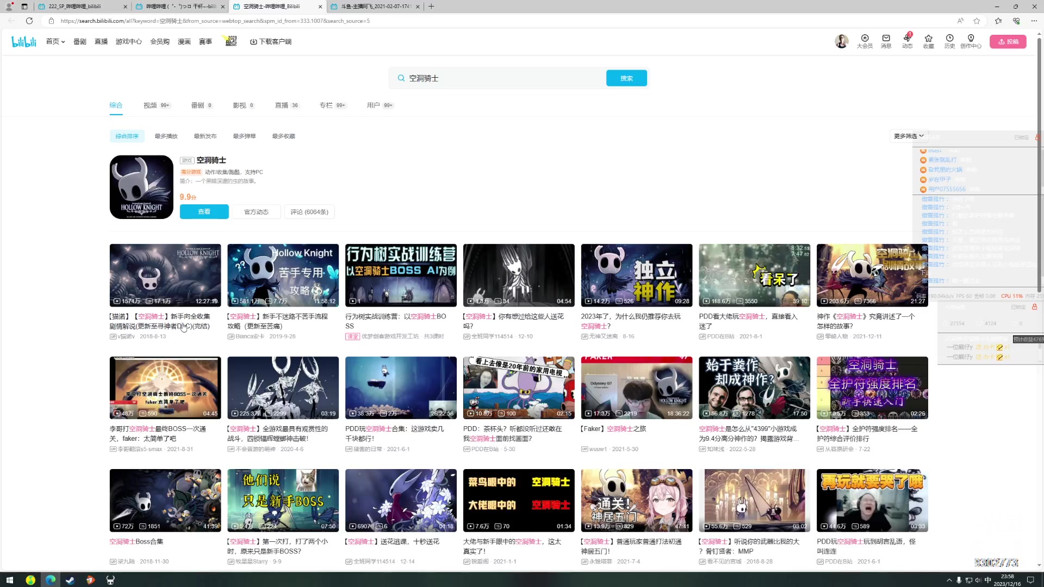This screenshot has width=1044, height=587.
Task: Click taskbar volume icon
Action: pos(978,580)
